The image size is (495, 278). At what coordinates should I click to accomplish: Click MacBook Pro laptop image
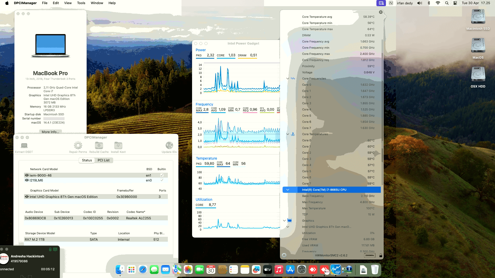(x=51, y=46)
